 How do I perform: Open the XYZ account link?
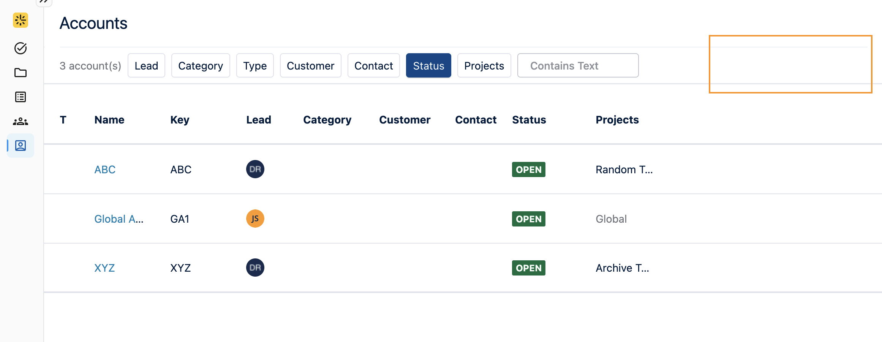click(x=104, y=268)
